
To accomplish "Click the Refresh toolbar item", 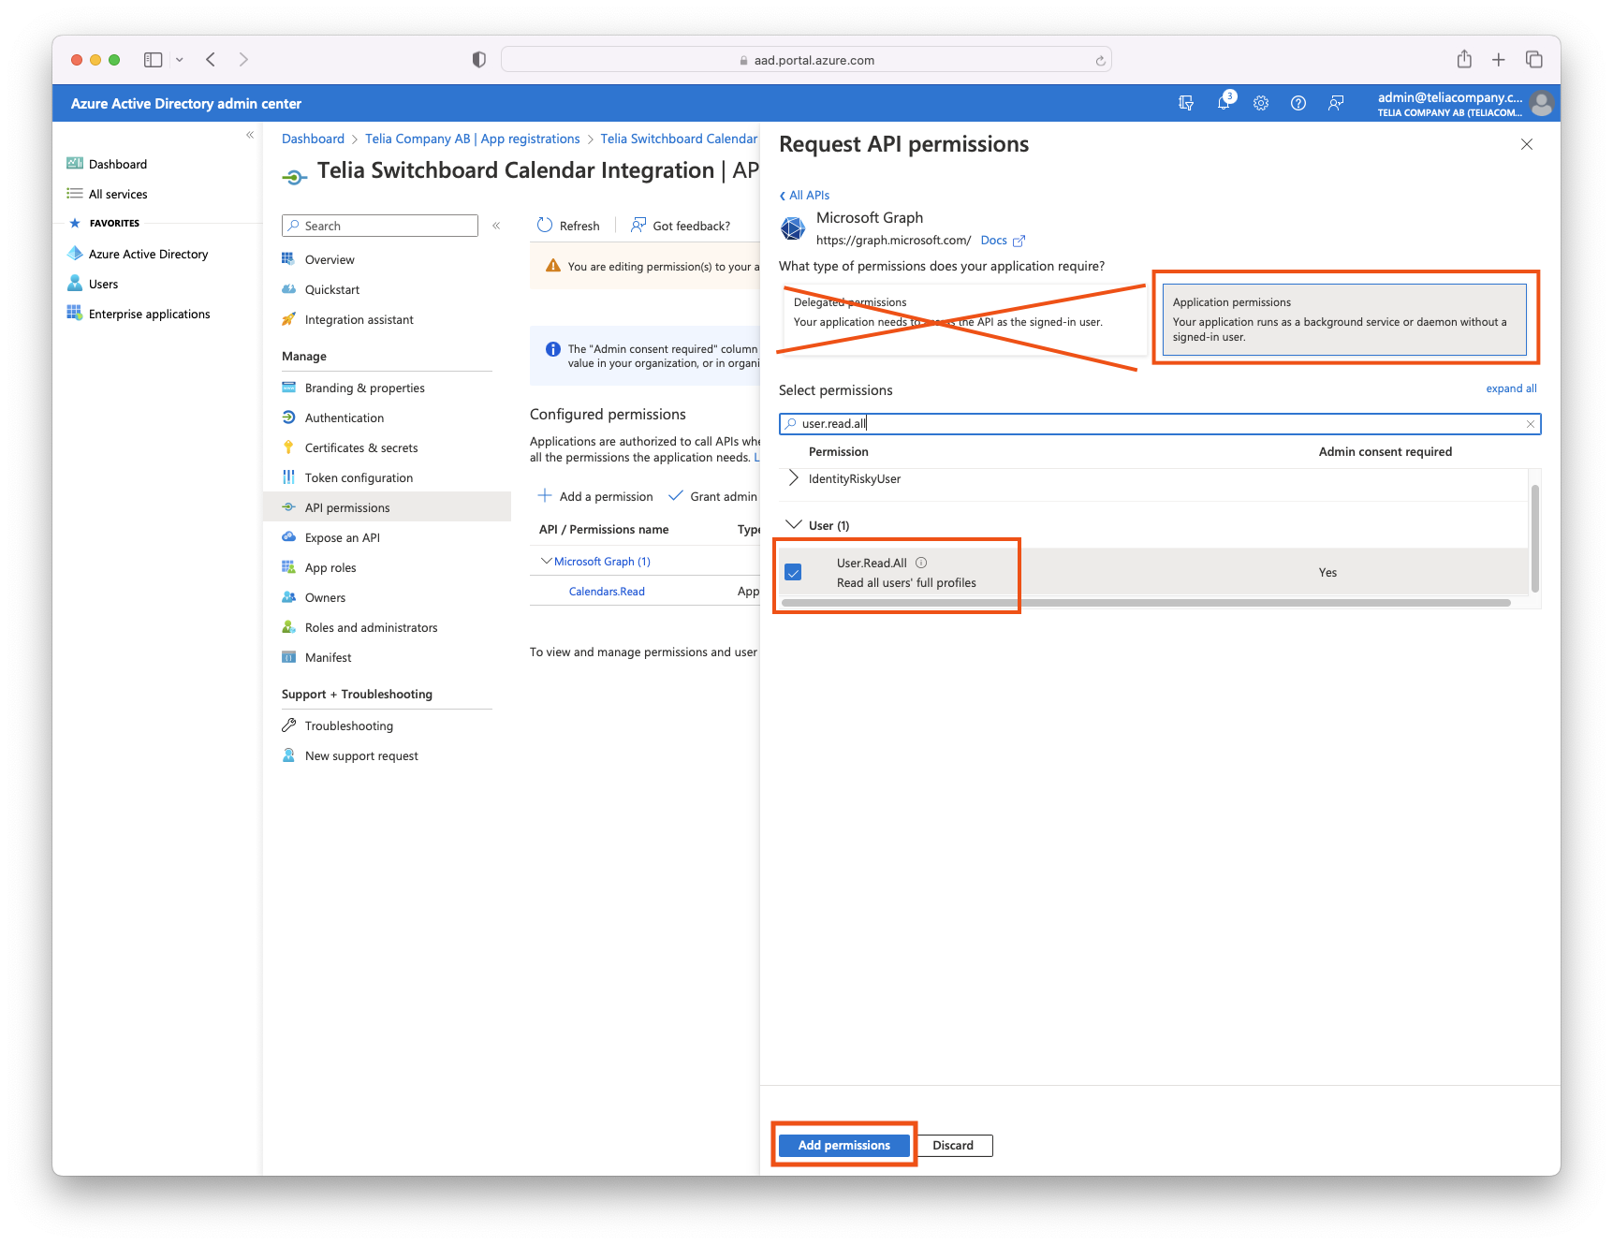I will coord(568,226).
